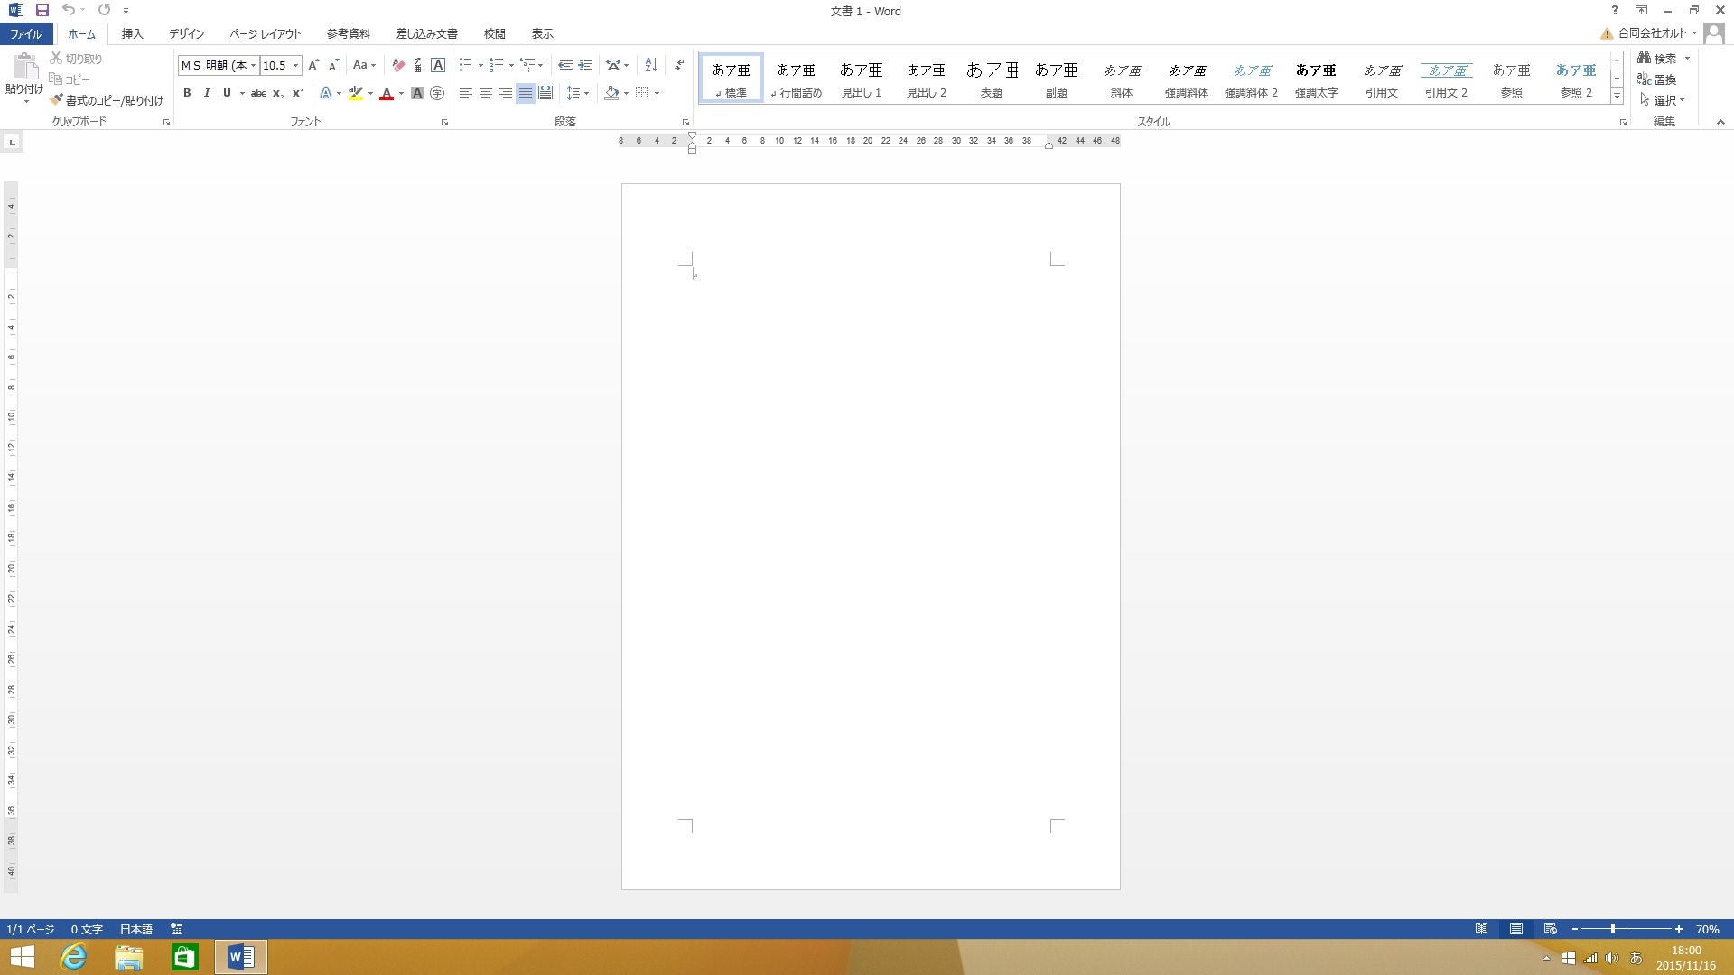Viewport: 1734px width, 975px height.
Task: Apply strikethrough with the abc icon
Action: tap(258, 93)
